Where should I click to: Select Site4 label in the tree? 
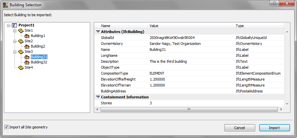29,67
